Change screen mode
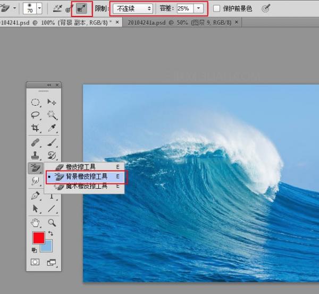This screenshot has height=294, width=319. tap(52, 263)
